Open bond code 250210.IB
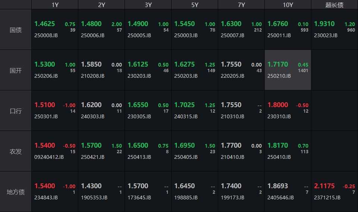Image resolution: width=358 pixels, height=212 pixels. click(279, 76)
